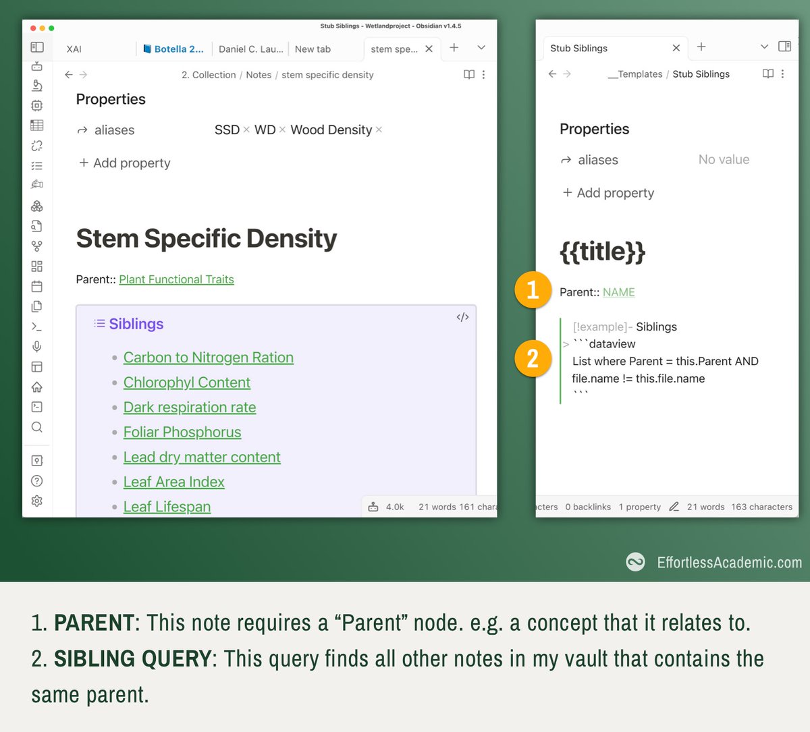Screen dimensions: 810x732
Task: Click '2. Collection' breadcrumb
Action: click(209, 75)
